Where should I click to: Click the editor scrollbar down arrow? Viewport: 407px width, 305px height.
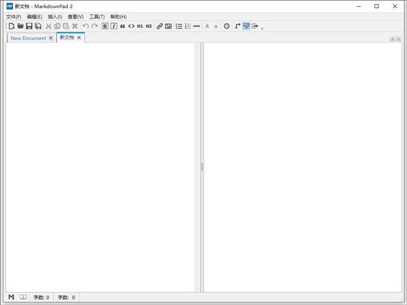coord(198,289)
